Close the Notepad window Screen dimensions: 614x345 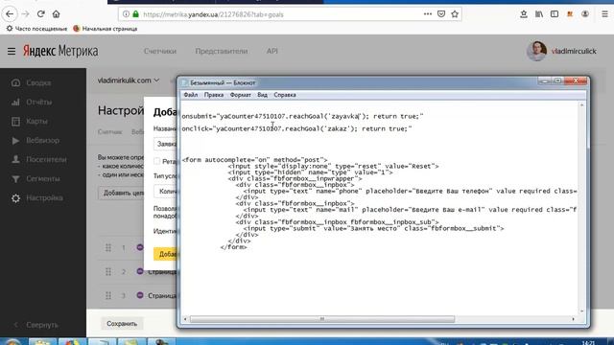click(576, 80)
